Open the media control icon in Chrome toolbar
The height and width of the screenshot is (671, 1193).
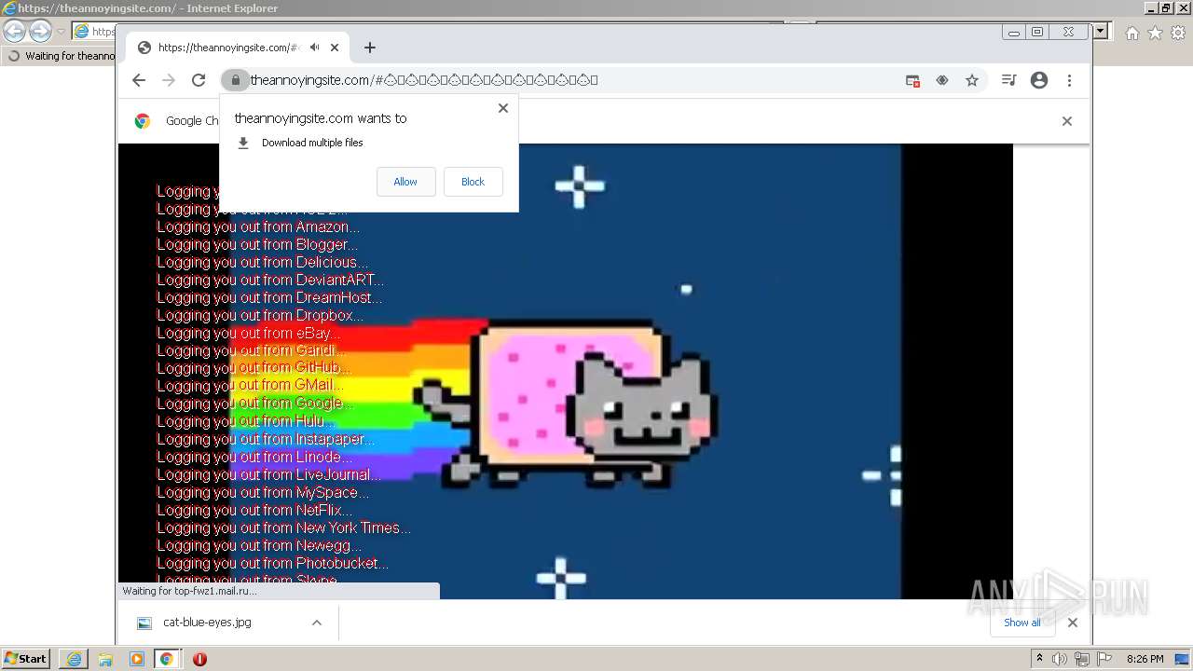click(1008, 81)
